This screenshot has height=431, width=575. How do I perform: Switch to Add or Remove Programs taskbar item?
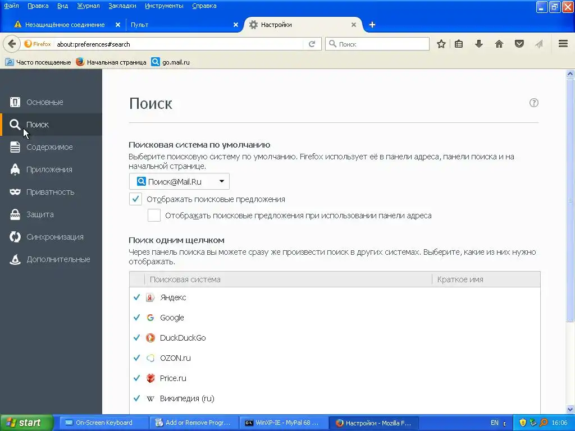pos(194,423)
